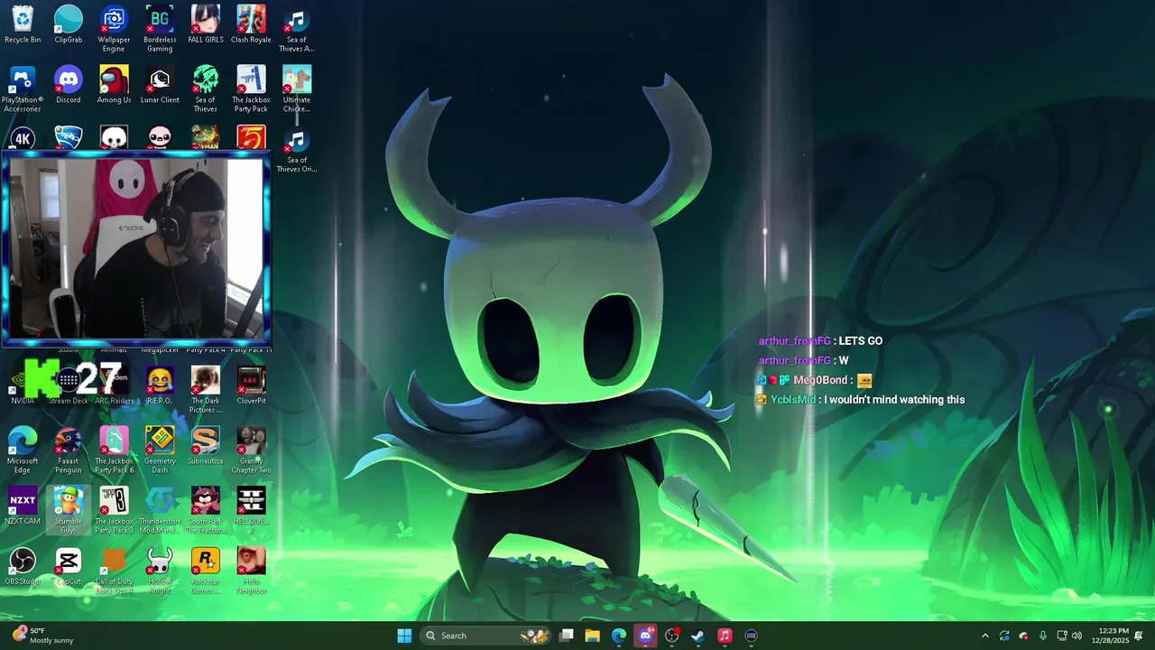Open the Lunar Client desktop icon
The height and width of the screenshot is (650, 1155).
click(x=160, y=85)
